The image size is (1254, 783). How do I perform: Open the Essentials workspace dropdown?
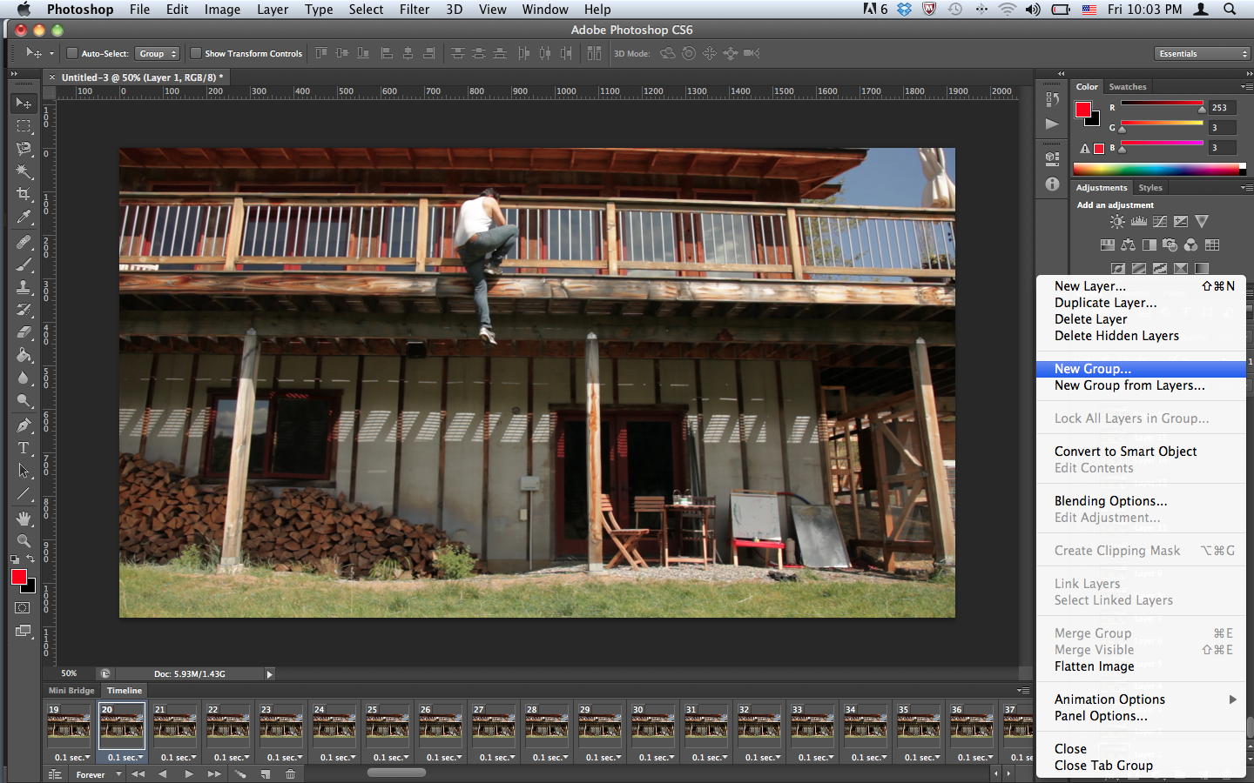pos(1203,54)
